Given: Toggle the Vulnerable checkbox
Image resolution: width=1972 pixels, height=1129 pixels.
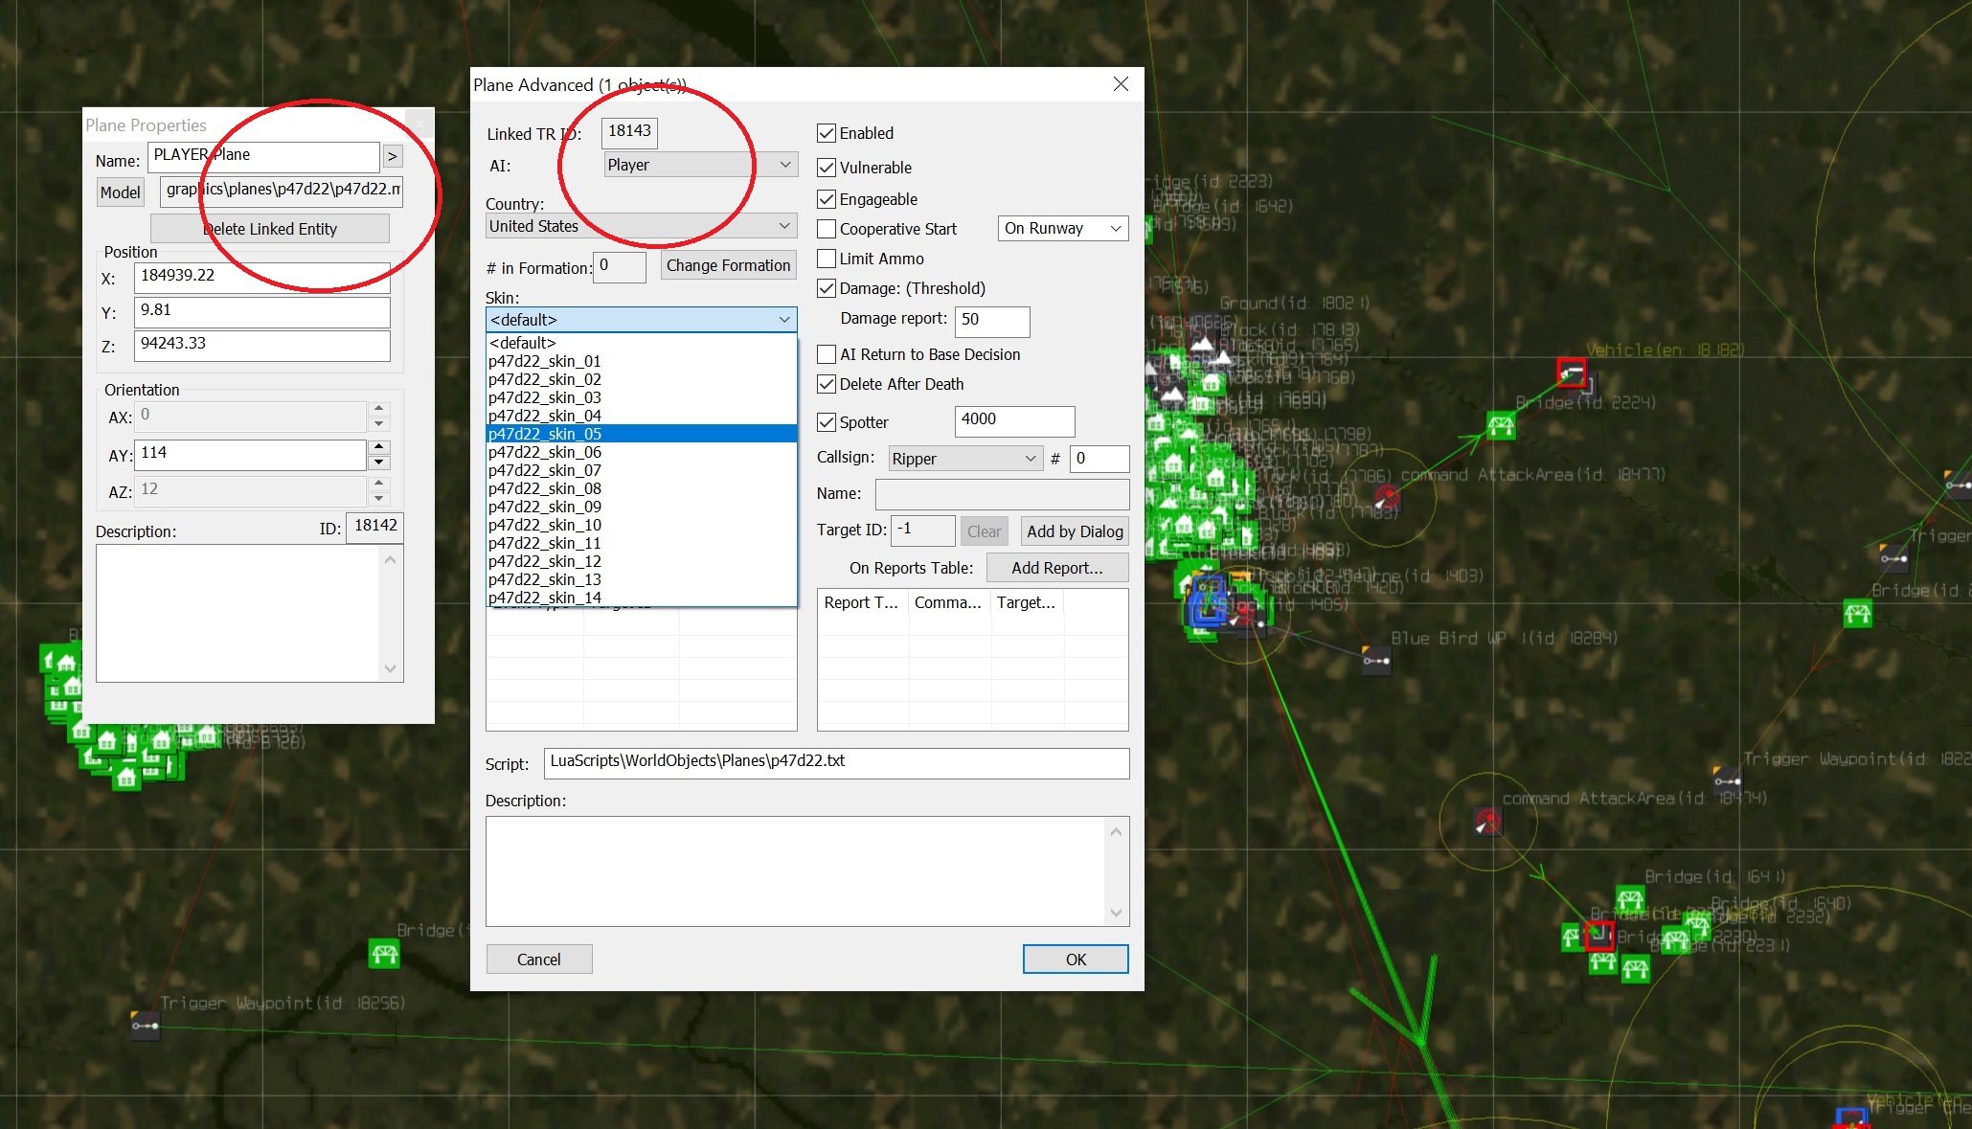Looking at the screenshot, I should (x=827, y=168).
